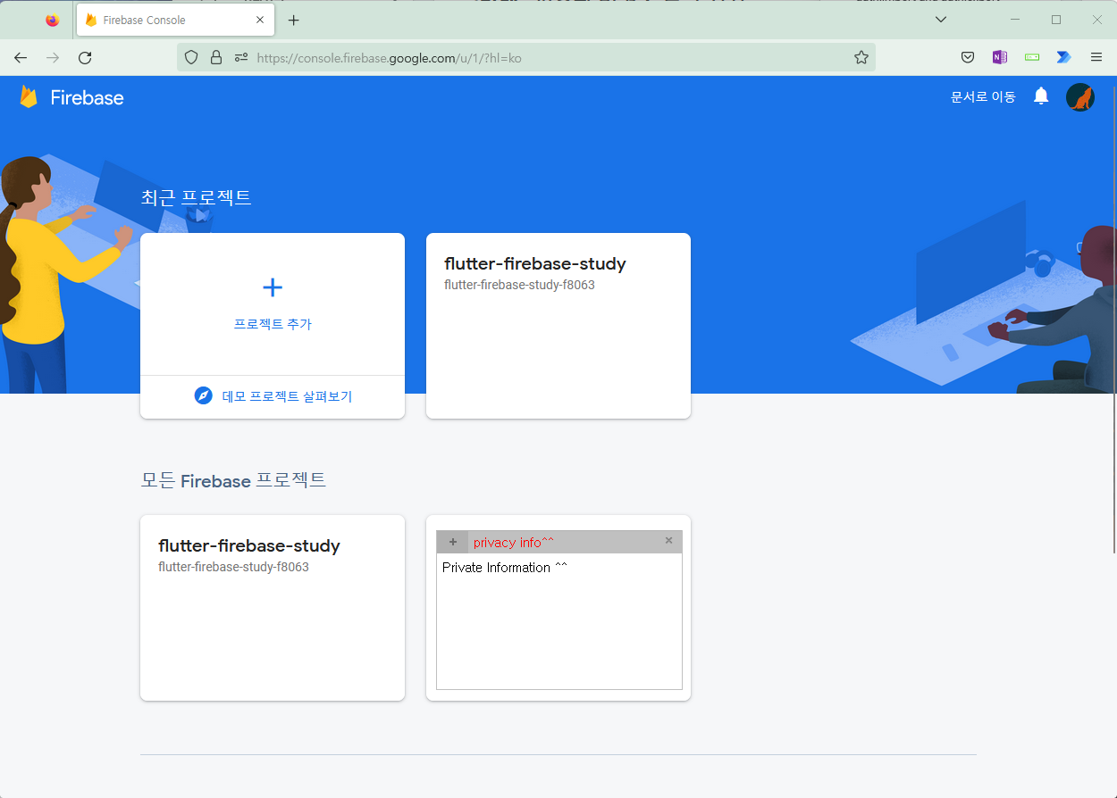Open the account avatar menu
Viewport: 1117px width, 798px height.
click(1080, 97)
